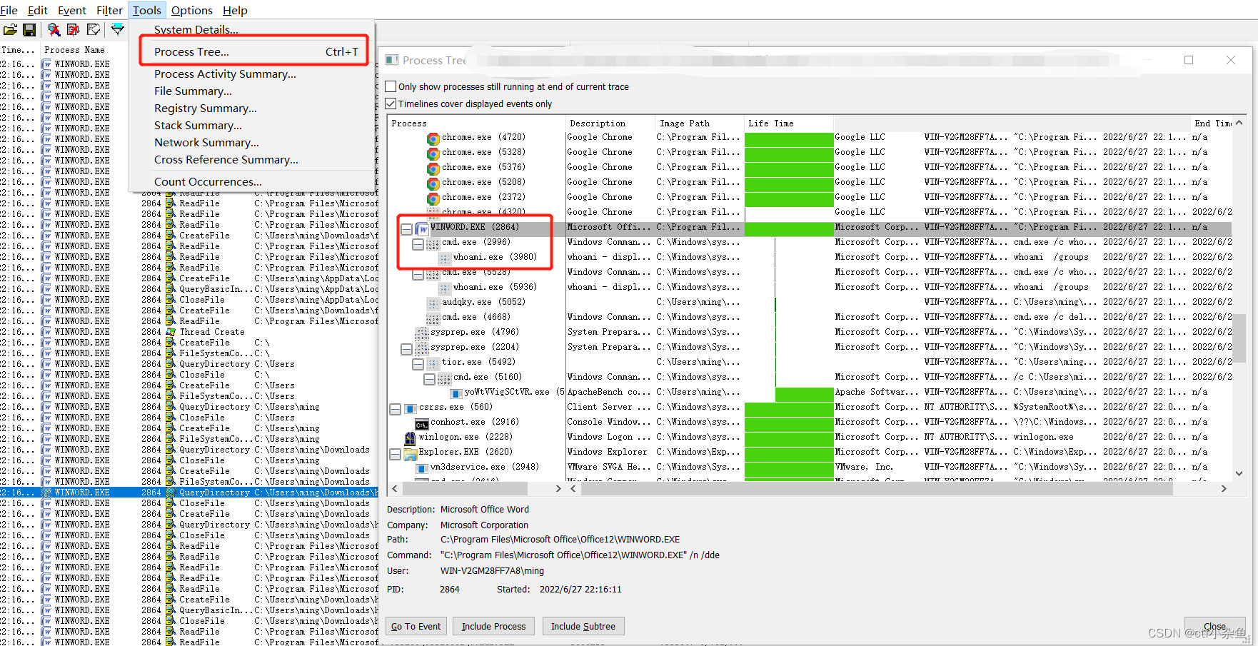Select the highlighted QueryDirectory event row
Screen dimensions: 1258x646
coord(189,493)
